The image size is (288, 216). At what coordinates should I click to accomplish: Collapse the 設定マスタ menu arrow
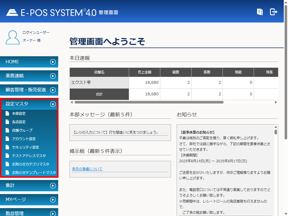53,104
